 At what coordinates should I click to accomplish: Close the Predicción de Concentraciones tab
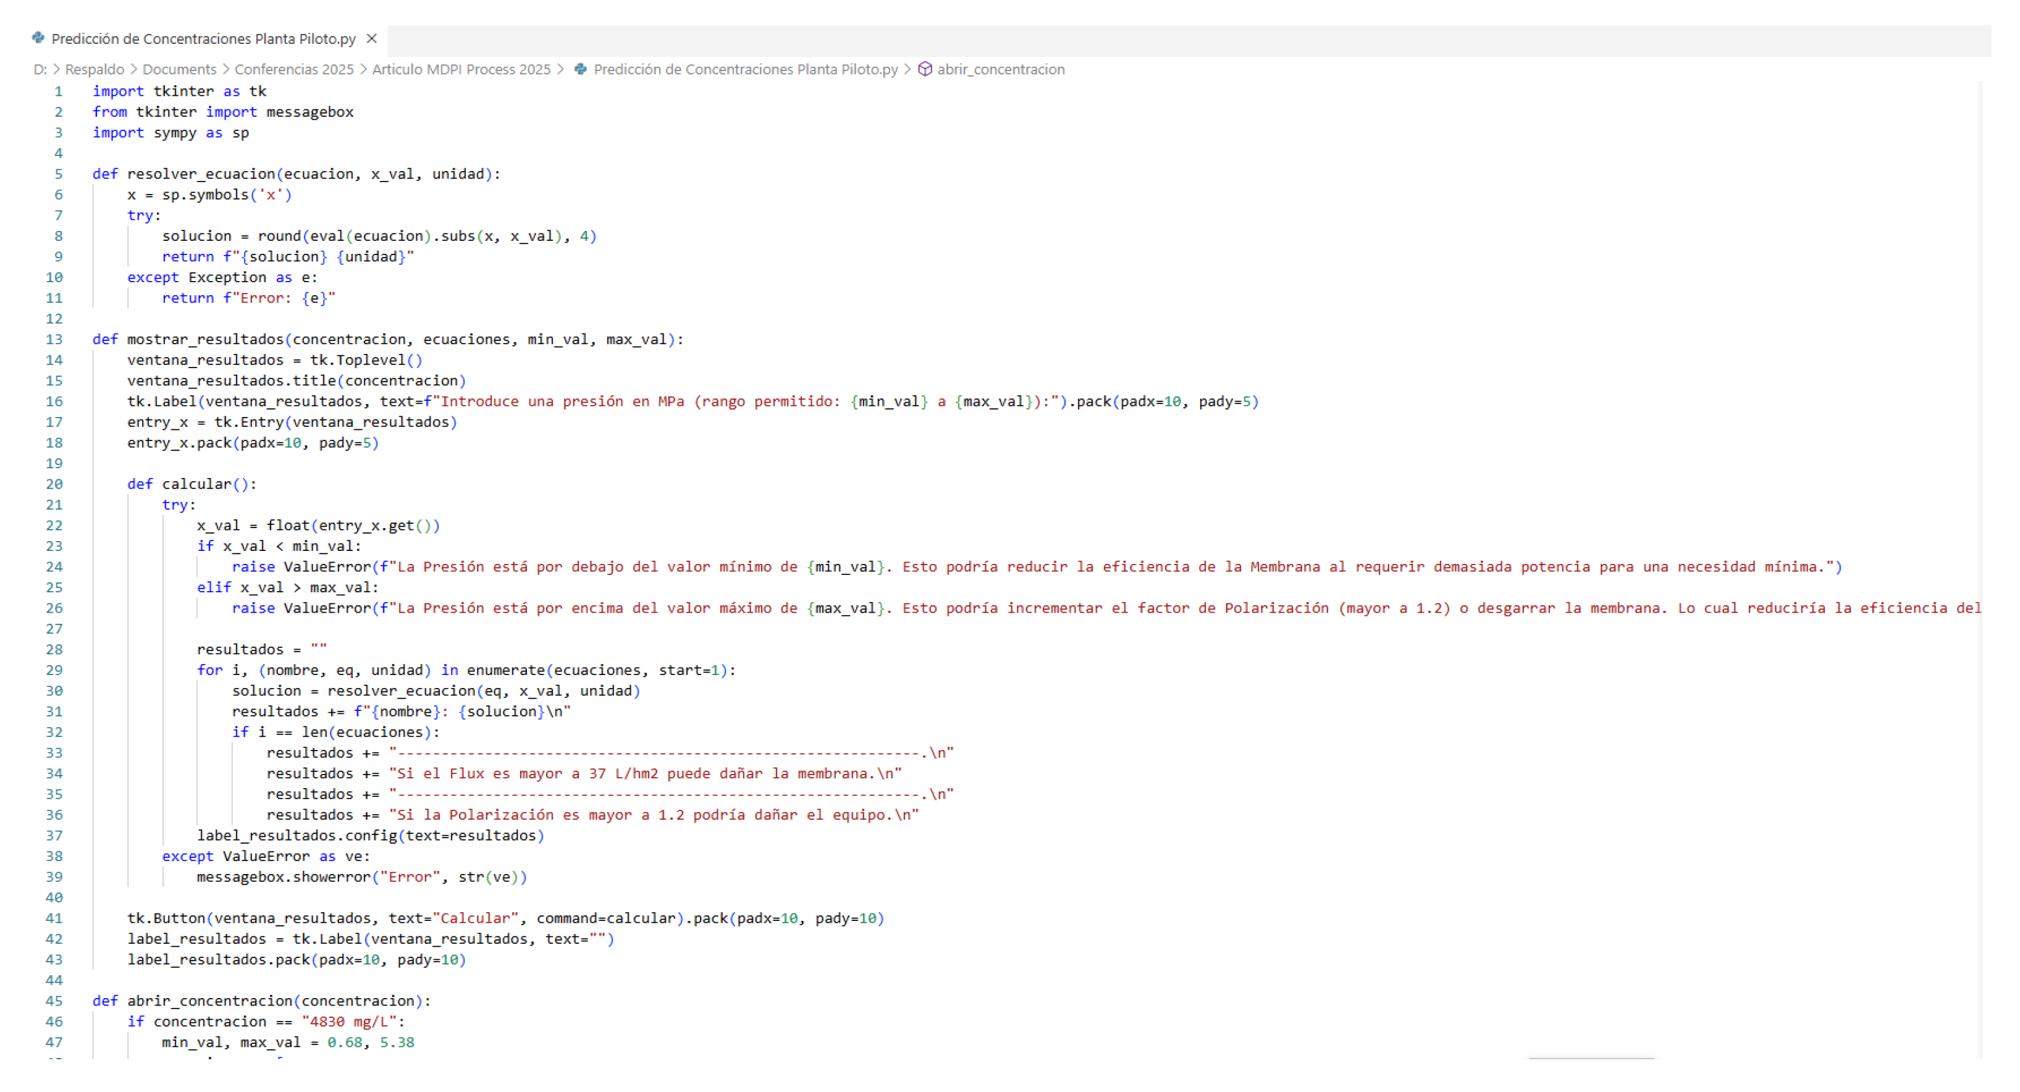(372, 38)
